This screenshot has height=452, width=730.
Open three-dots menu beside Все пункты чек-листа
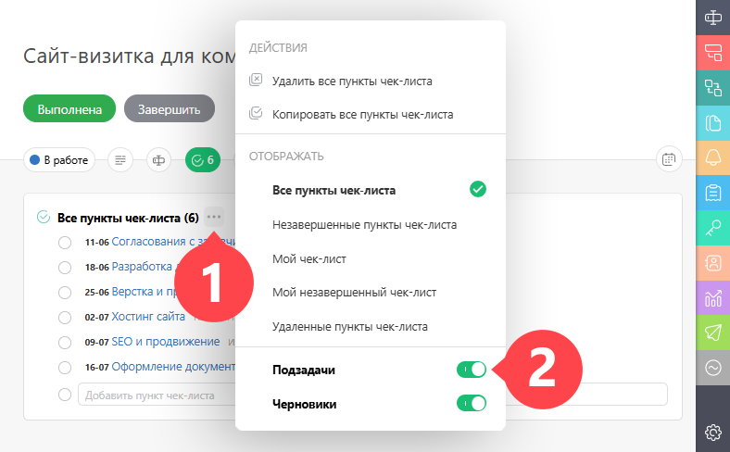click(x=214, y=217)
